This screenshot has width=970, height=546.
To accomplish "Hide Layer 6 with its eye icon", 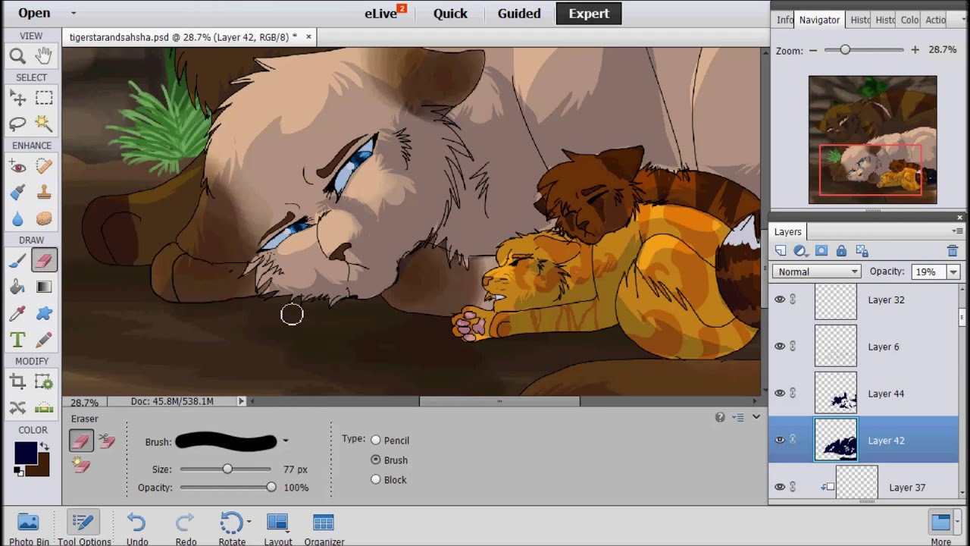I will click(x=780, y=347).
